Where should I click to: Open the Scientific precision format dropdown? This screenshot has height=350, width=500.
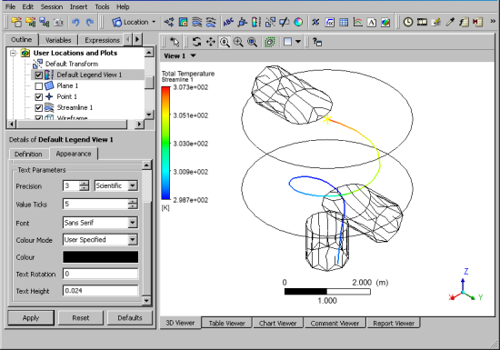(x=116, y=185)
